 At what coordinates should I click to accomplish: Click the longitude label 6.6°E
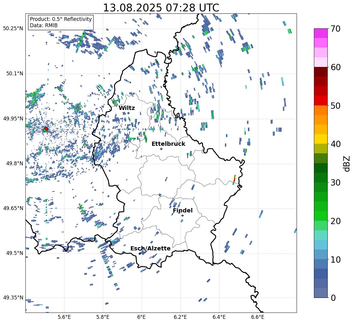pos(258,317)
